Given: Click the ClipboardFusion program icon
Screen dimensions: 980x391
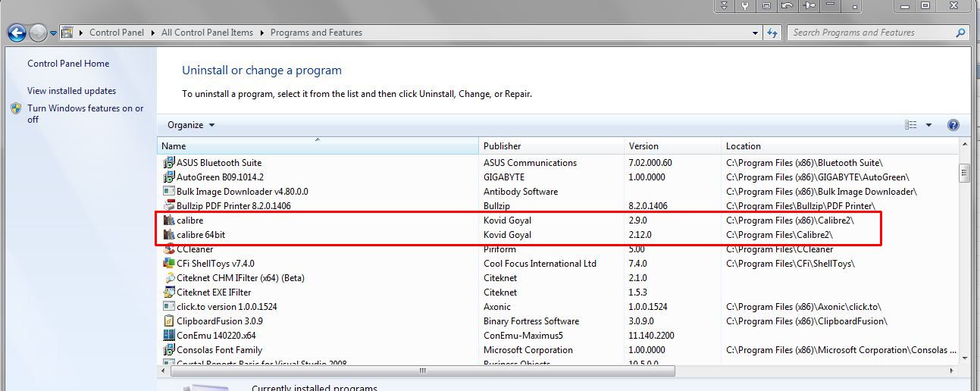Looking at the screenshot, I should coord(169,321).
